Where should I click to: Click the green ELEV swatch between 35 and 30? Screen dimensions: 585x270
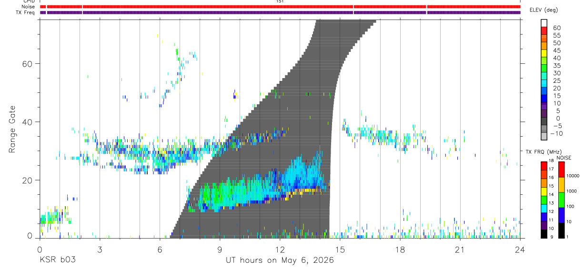coord(544,69)
